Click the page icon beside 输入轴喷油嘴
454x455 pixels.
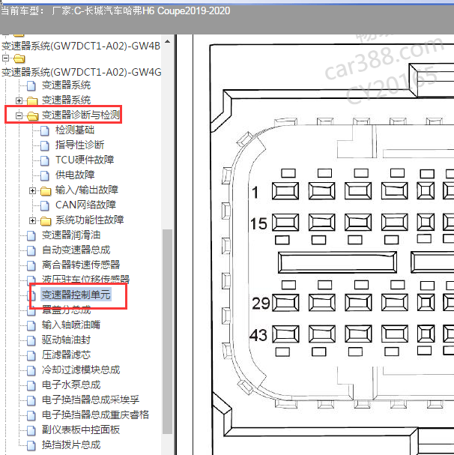pyautogui.click(x=31, y=325)
